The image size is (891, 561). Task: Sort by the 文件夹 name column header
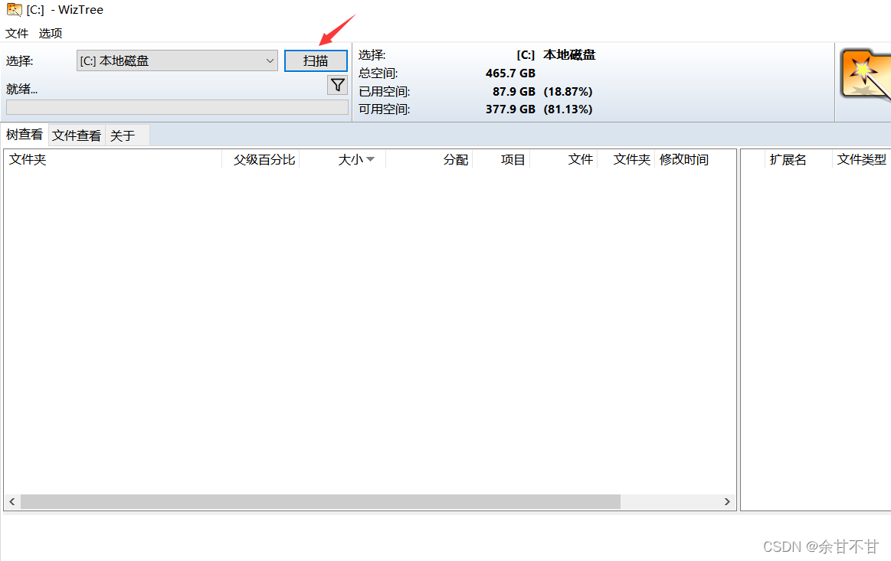pyautogui.click(x=113, y=159)
